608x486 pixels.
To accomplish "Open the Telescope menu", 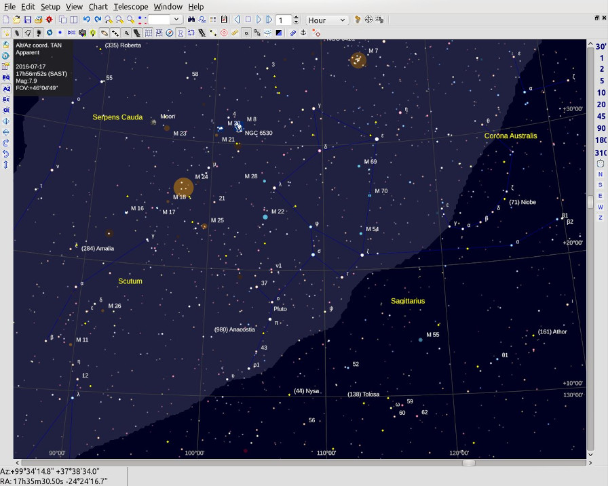I will pos(131,7).
